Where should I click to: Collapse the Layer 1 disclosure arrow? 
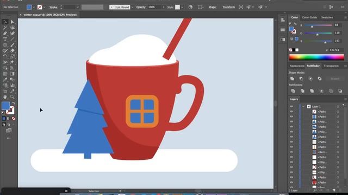(303, 107)
